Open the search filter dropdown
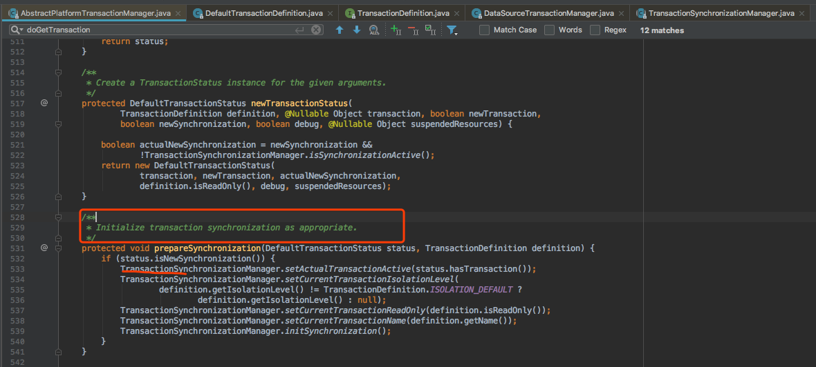The image size is (816, 367). [452, 30]
